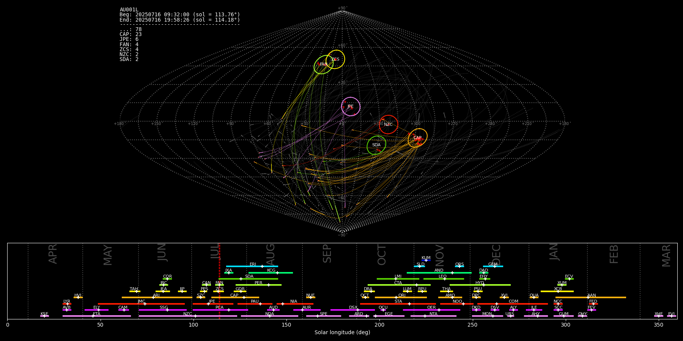This screenshot has width=683, height=341.
Task: Click the AUG month label on timeline
Action: click(x=271, y=255)
